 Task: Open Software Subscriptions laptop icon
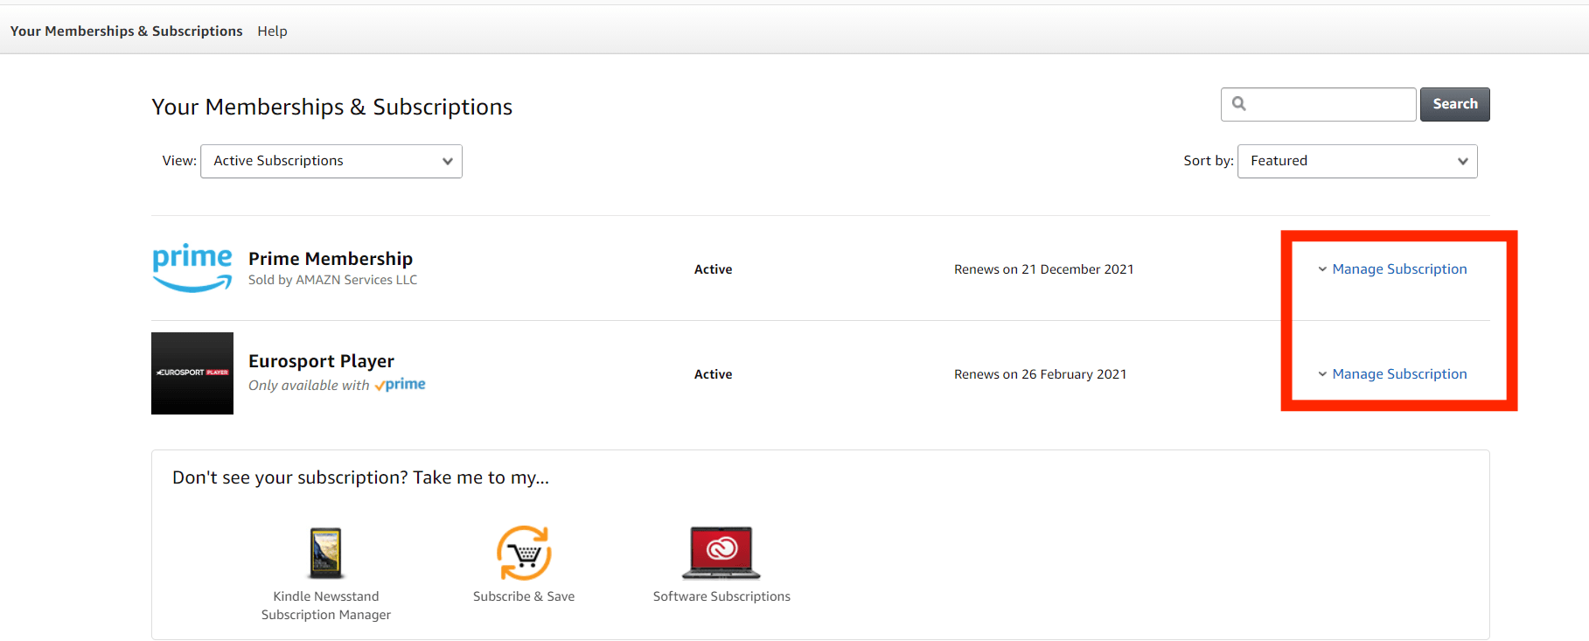pos(721,553)
